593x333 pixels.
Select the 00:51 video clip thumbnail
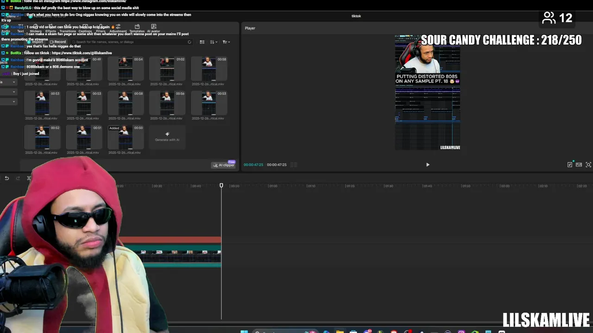pyautogui.click(x=84, y=137)
